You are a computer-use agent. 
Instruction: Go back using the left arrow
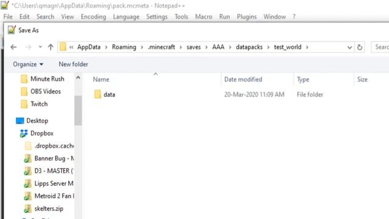tap(13, 47)
